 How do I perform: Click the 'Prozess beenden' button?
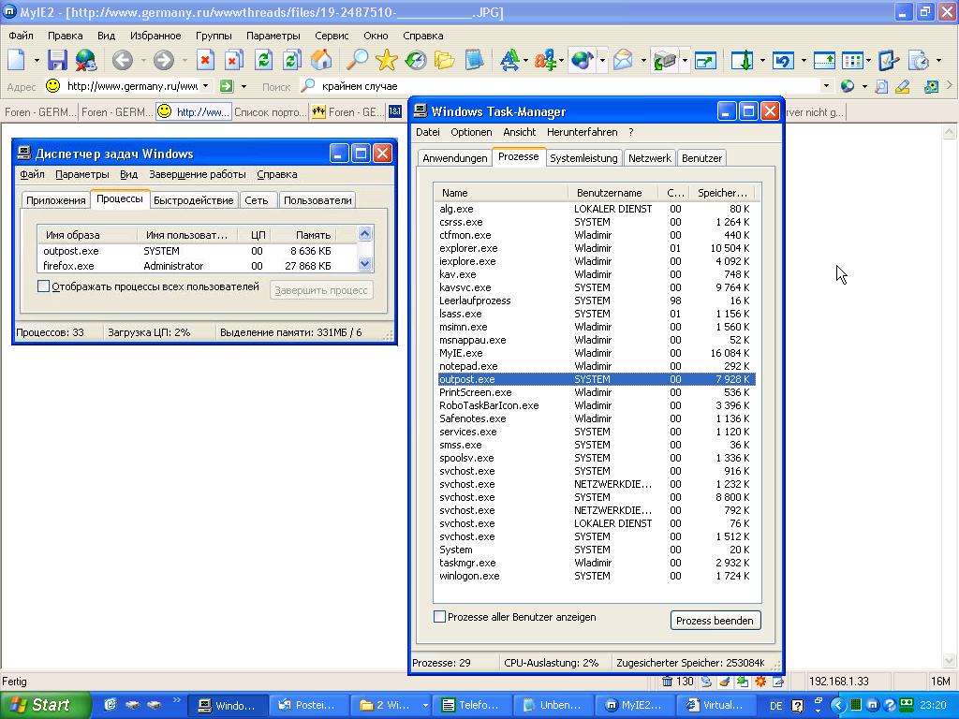point(715,621)
